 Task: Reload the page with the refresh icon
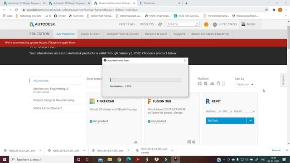point(16,10)
